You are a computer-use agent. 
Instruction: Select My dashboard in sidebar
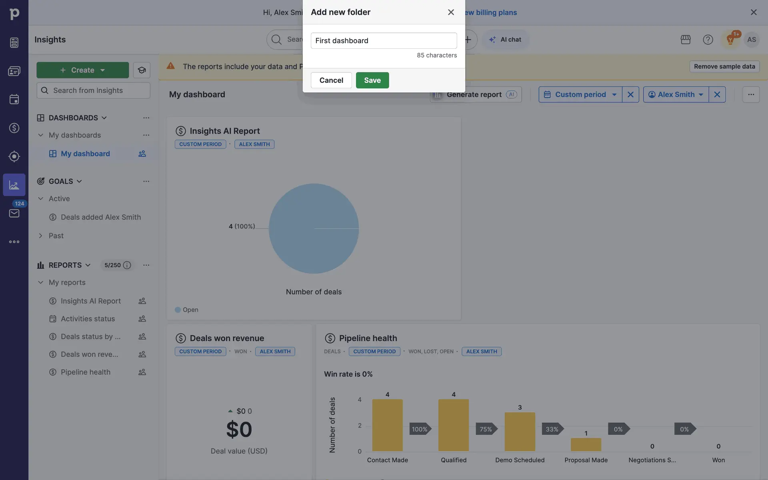pyautogui.click(x=85, y=154)
